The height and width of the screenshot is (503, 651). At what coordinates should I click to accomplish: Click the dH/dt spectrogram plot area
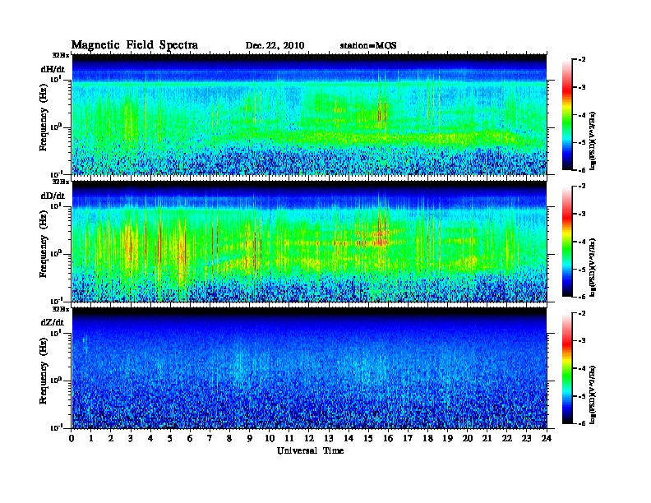pyautogui.click(x=309, y=114)
